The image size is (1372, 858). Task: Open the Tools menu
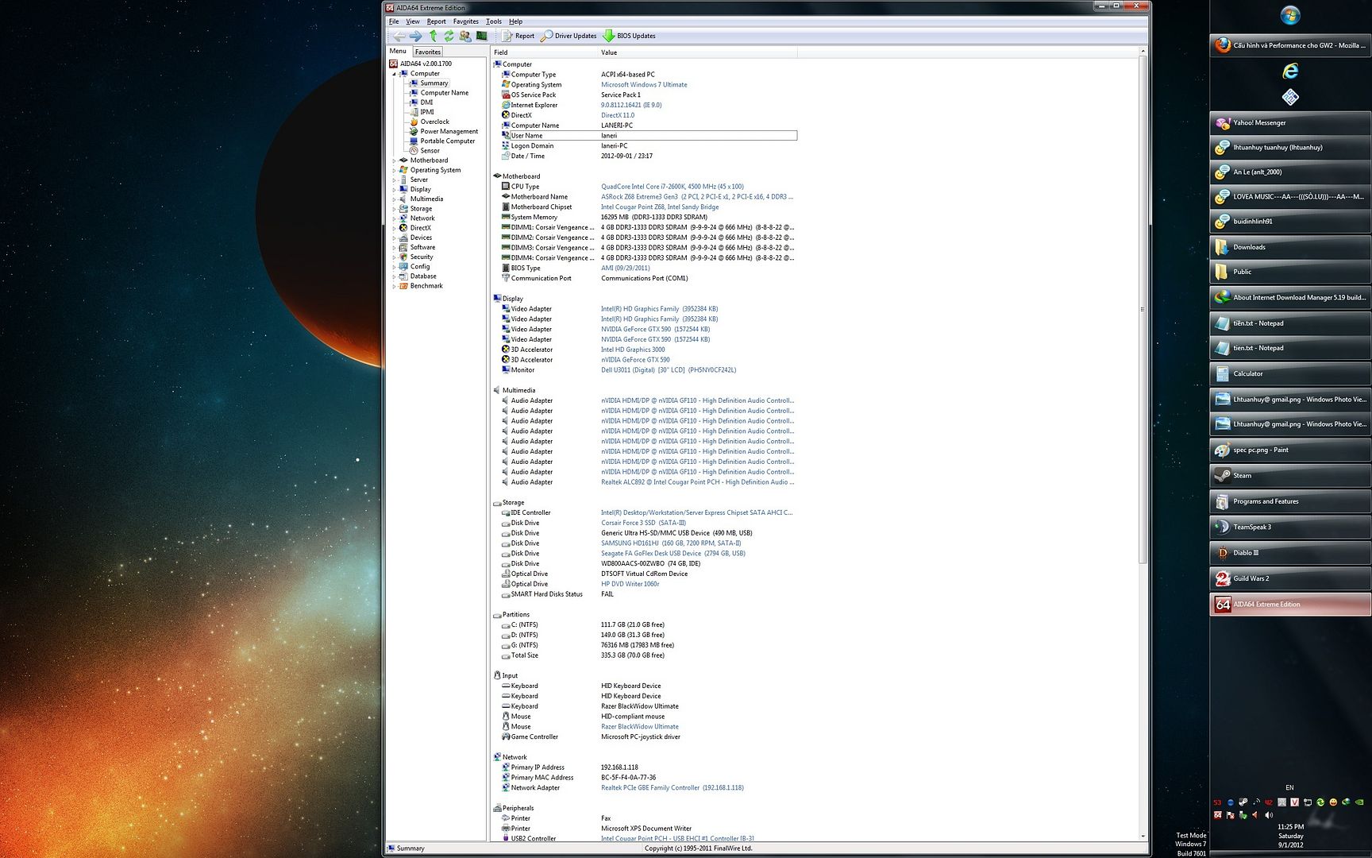coord(493,21)
